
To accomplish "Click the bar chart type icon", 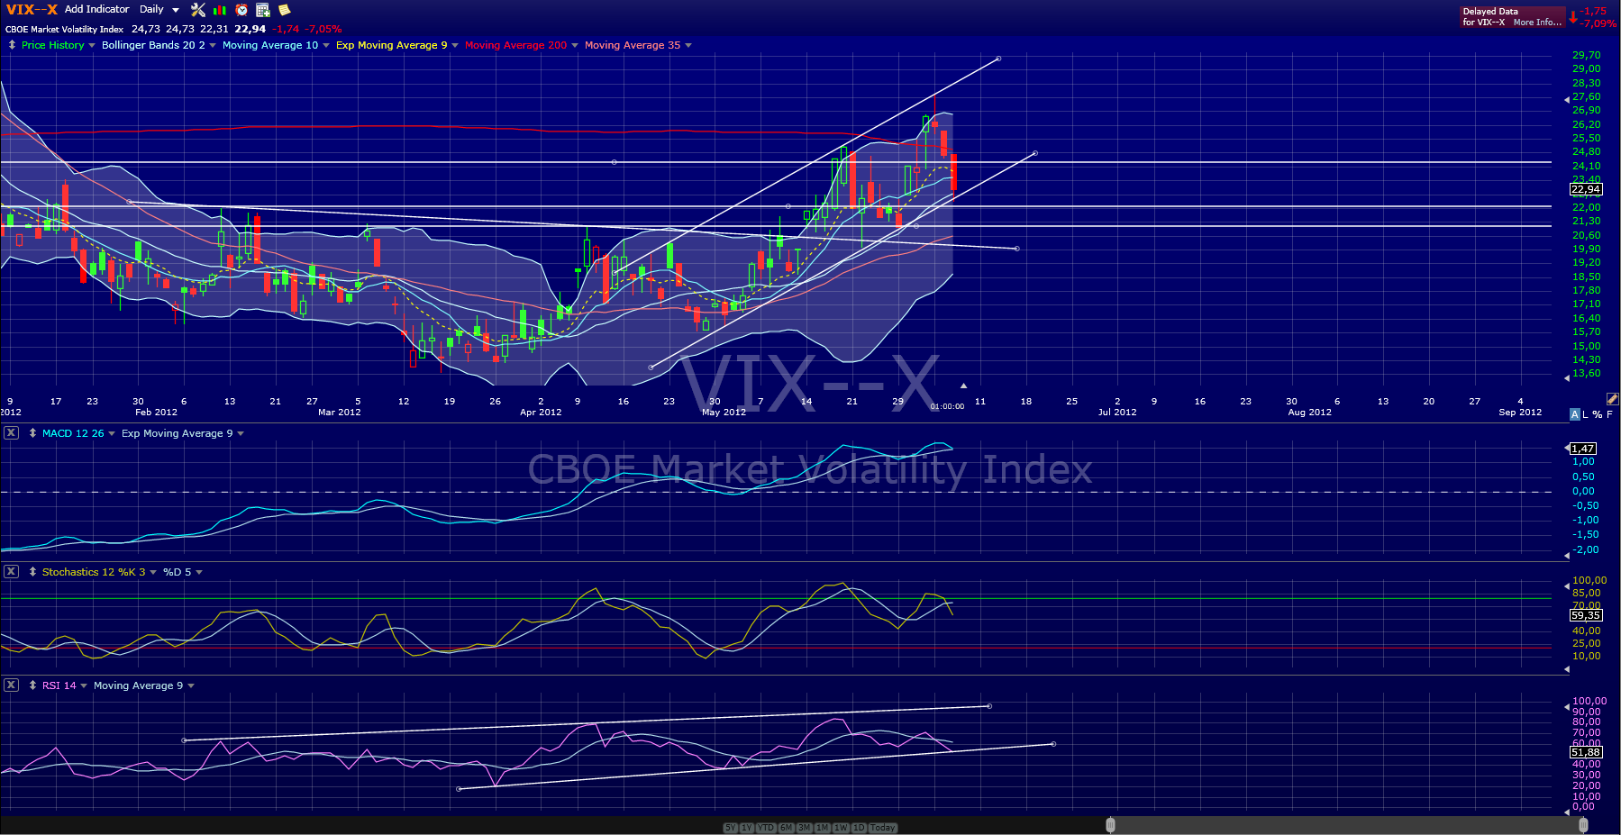I will pos(220,10).
